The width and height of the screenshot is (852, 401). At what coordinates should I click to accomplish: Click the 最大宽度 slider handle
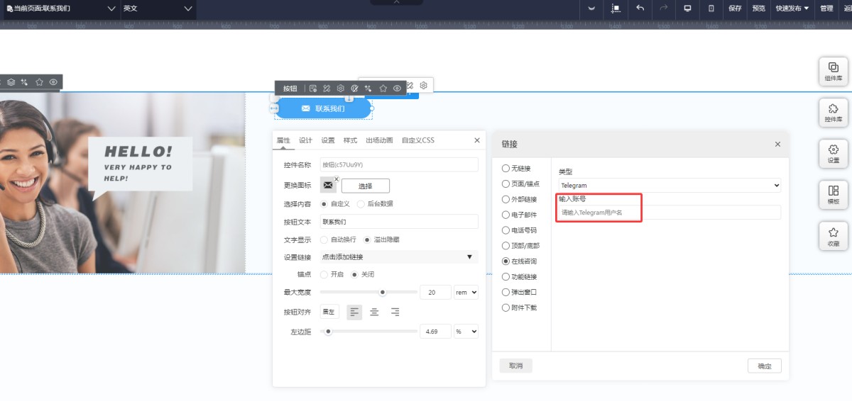coord(383,292)
